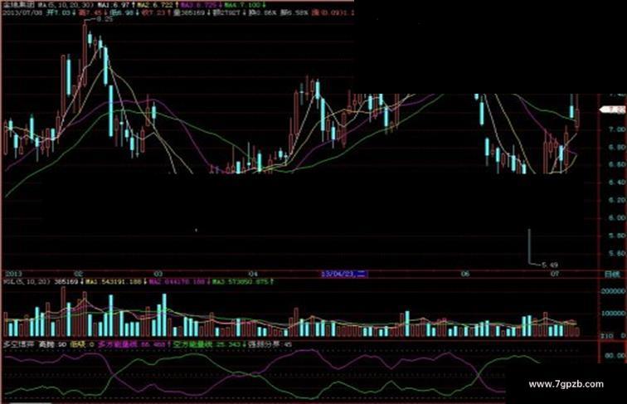Viewport: 627px width, 404px height.
Task: Click the 80.00 indicator axis label
Action: pos(615,355)
